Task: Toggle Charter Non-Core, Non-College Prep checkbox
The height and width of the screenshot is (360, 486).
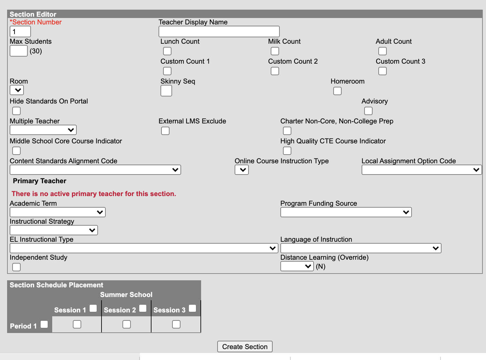Action: point(287,131)
